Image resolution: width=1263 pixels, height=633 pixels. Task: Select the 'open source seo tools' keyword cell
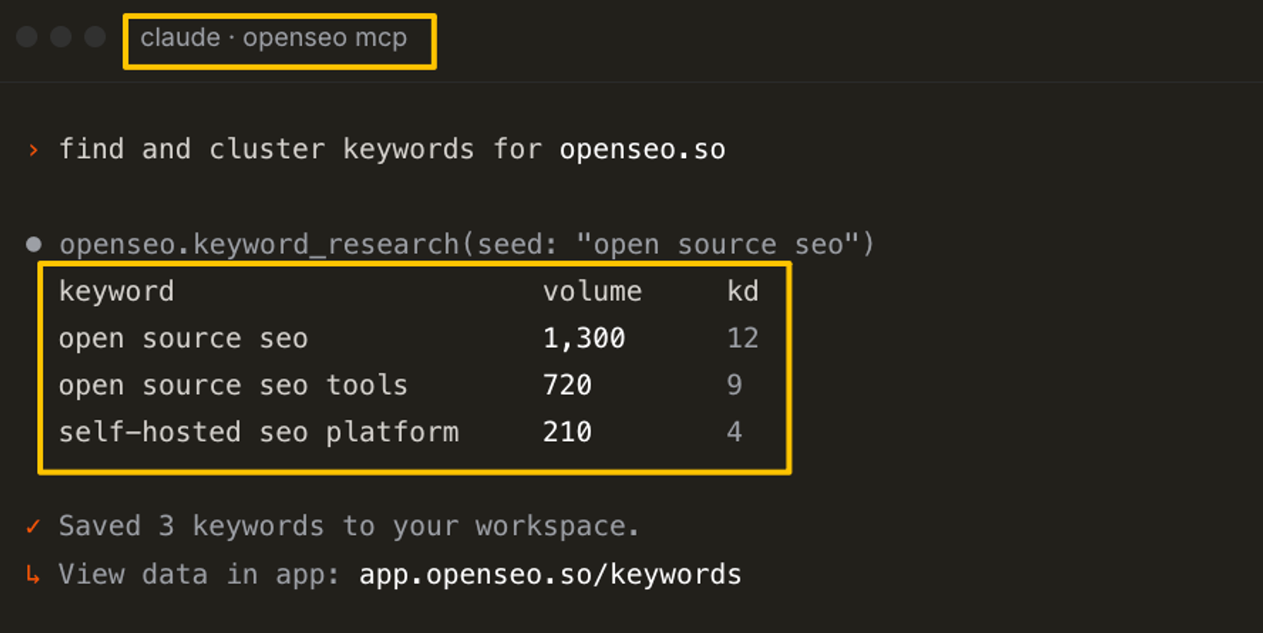coord(233,385)
